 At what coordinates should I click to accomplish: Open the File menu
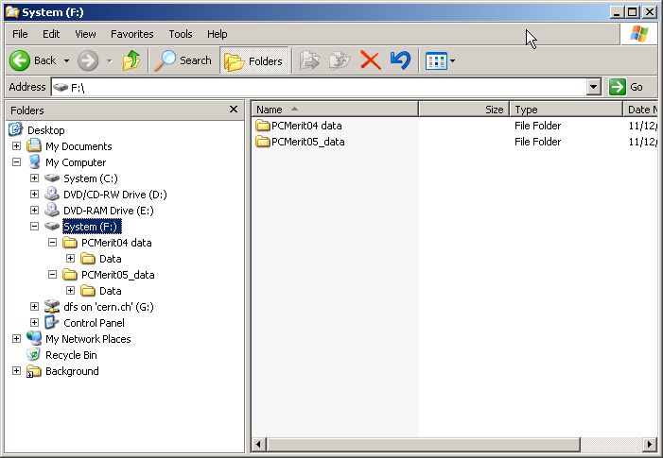(x=20, y=34)
